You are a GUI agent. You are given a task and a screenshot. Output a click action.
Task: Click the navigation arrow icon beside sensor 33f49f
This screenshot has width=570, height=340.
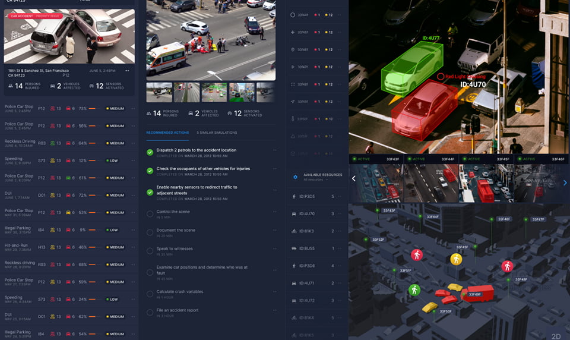[293, 102]
